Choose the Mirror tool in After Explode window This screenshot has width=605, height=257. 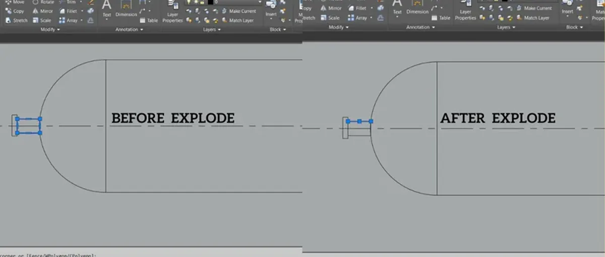331,8
